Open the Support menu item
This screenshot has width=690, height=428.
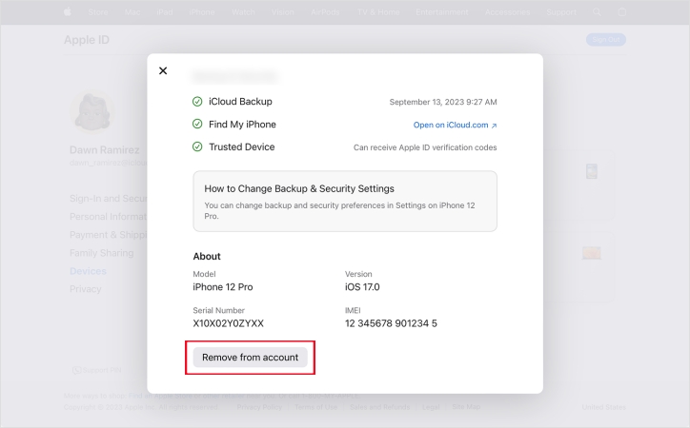[x=561, y=12]
